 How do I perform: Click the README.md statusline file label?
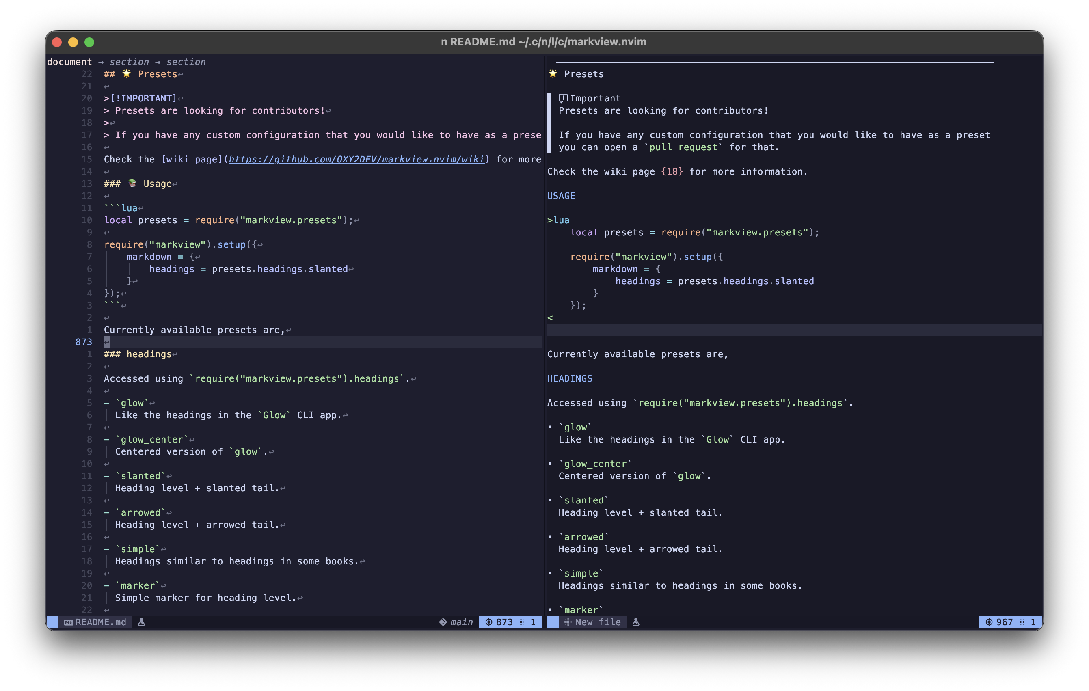100,622
